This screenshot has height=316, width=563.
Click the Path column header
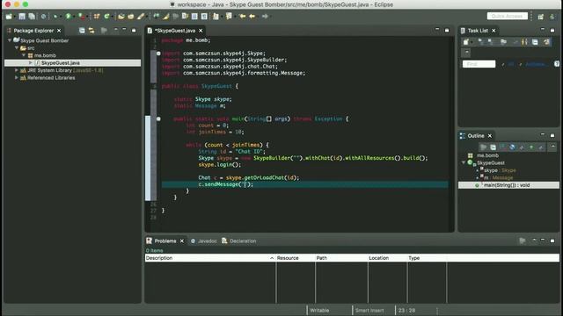pyautogui.click(x=341, y=258)
